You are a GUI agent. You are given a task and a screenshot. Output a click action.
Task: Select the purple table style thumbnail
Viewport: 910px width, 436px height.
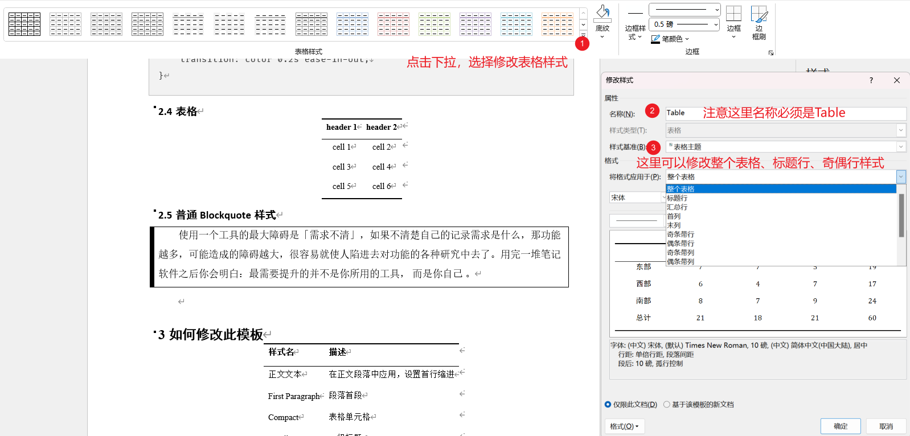[476, 24]
